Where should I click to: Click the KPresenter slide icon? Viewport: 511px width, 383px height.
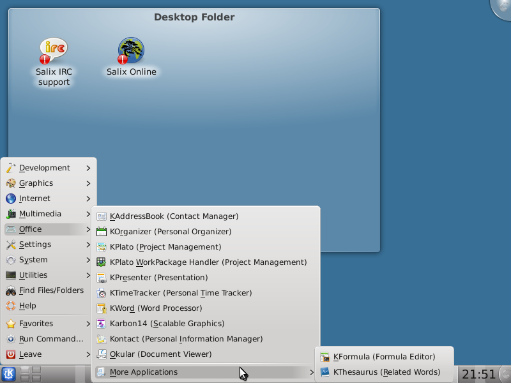tap(102, 278)
